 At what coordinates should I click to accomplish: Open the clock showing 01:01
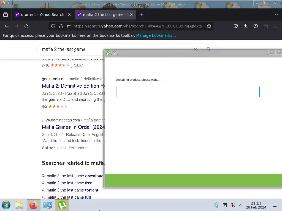[x=256, y=205]
